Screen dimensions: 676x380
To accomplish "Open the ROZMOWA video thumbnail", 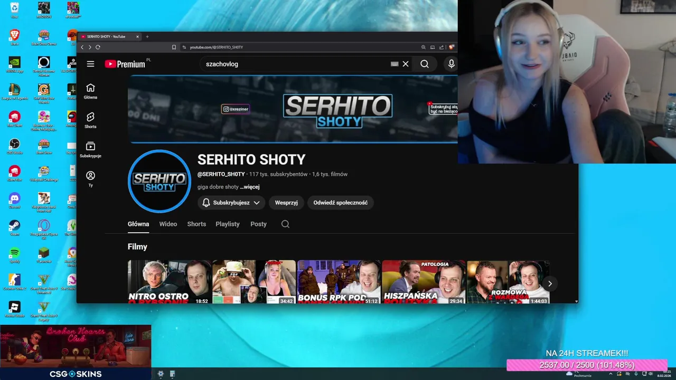I will click(x=508, y=282).
